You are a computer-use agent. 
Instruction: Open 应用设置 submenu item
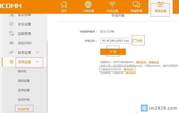[x=24, y=90]
